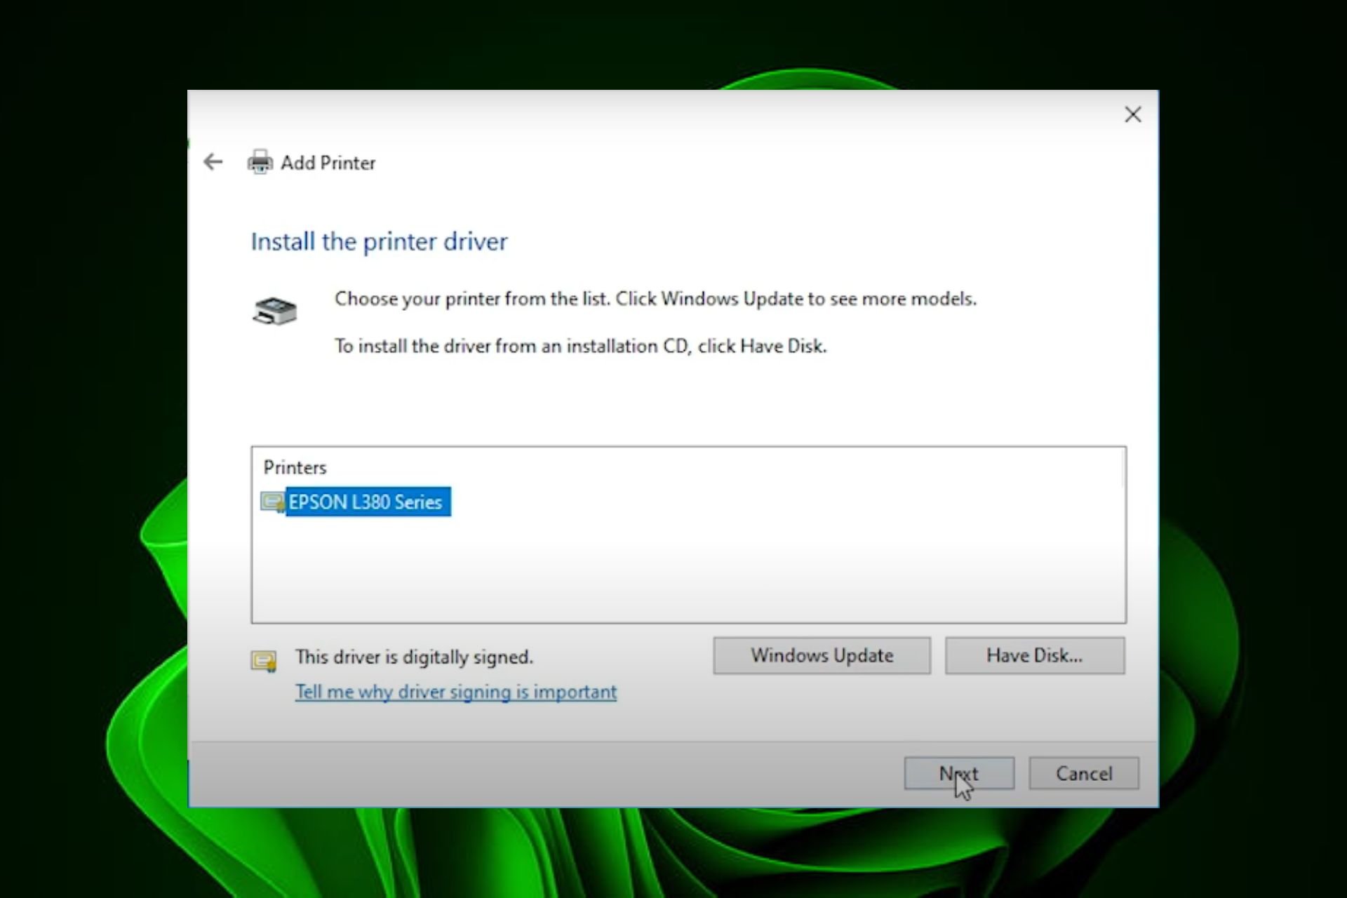Click the Printers column header
The image size is (1347, 898).
295,467
